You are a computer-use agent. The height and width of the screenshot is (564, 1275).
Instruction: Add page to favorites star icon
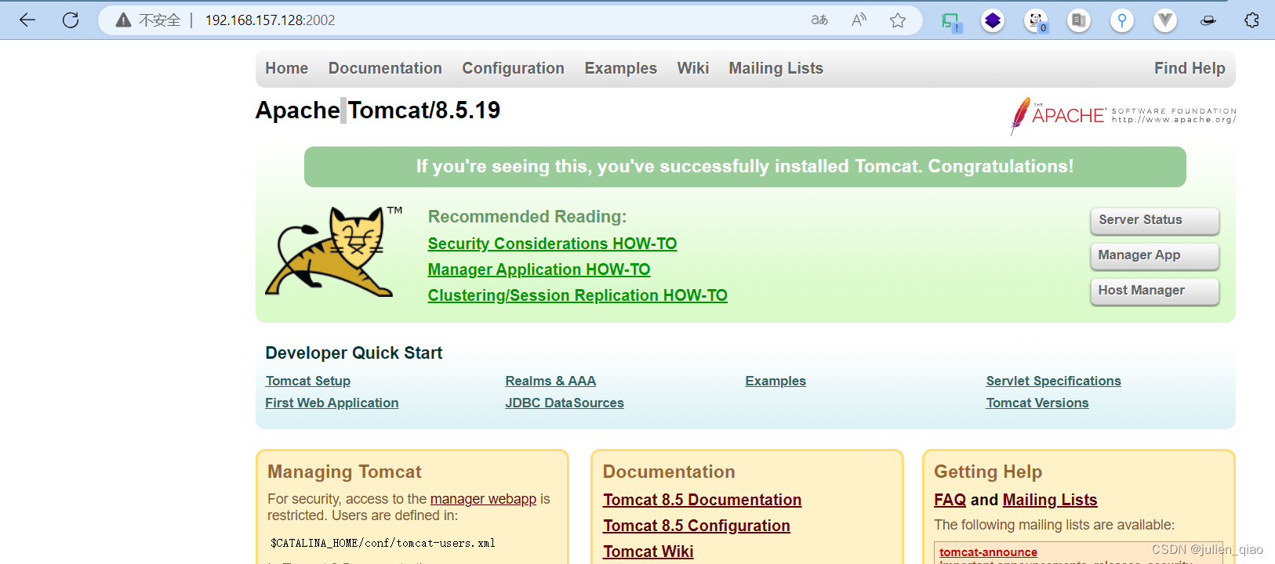[x=898, y=20]
